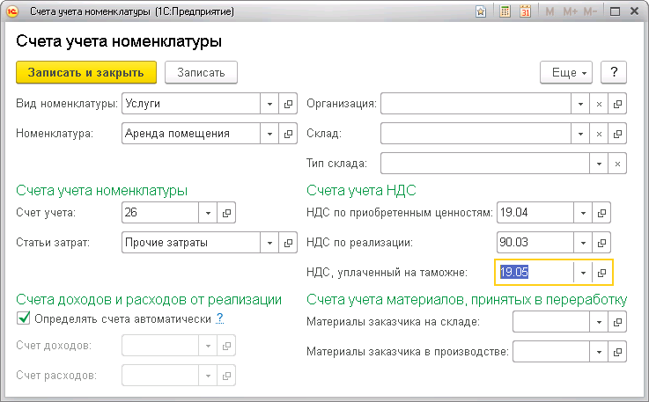Open the Еще menu
This screenshot has height=402, width=649.
pos(566,73)
